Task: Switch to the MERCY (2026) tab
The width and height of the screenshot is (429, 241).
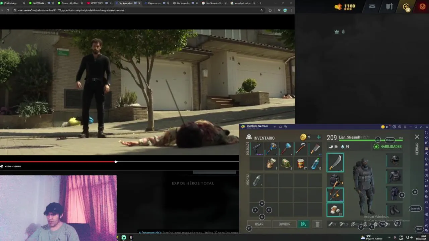Action: 99,3
